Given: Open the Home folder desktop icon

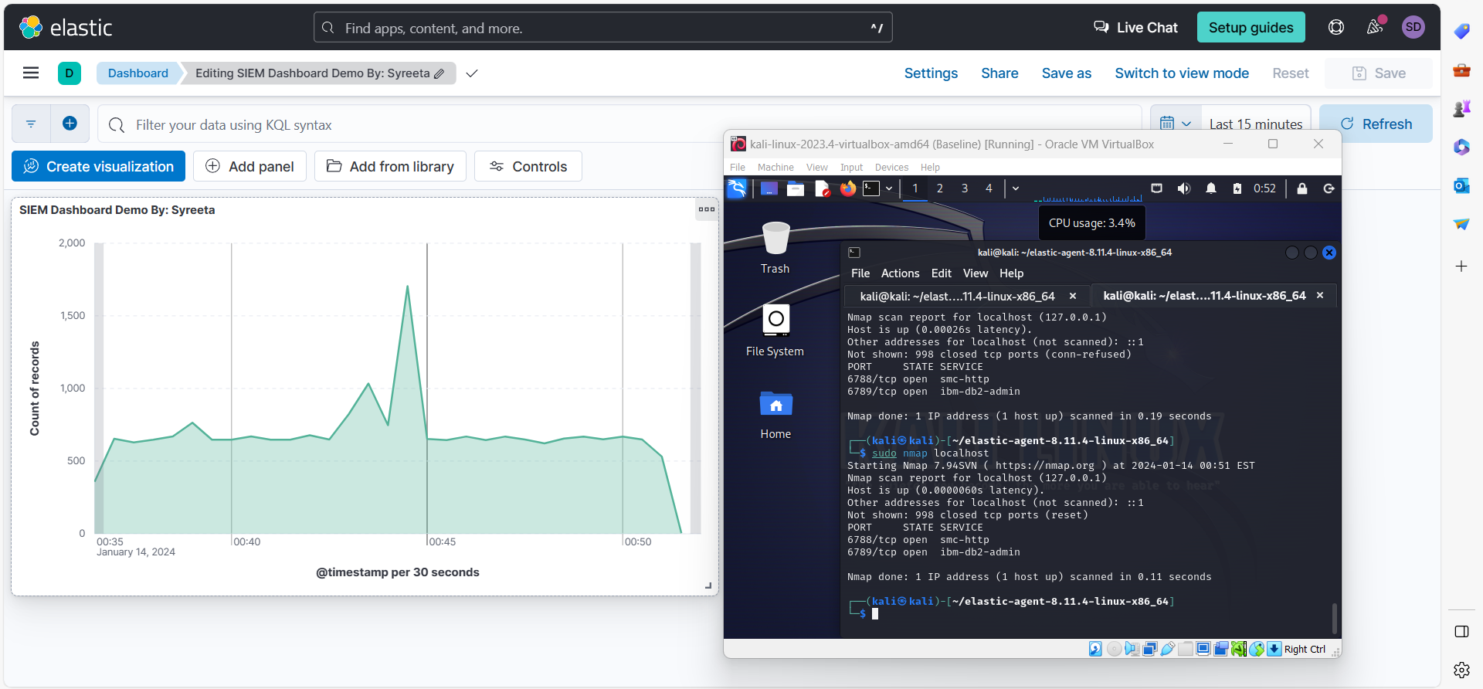Looking at the screenshot, I should click(775, 416).
